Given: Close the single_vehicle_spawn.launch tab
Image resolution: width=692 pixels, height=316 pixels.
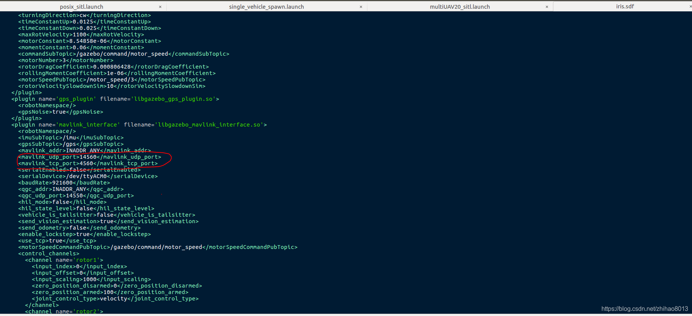Looking at the screenshot, I should coord(361,7).
